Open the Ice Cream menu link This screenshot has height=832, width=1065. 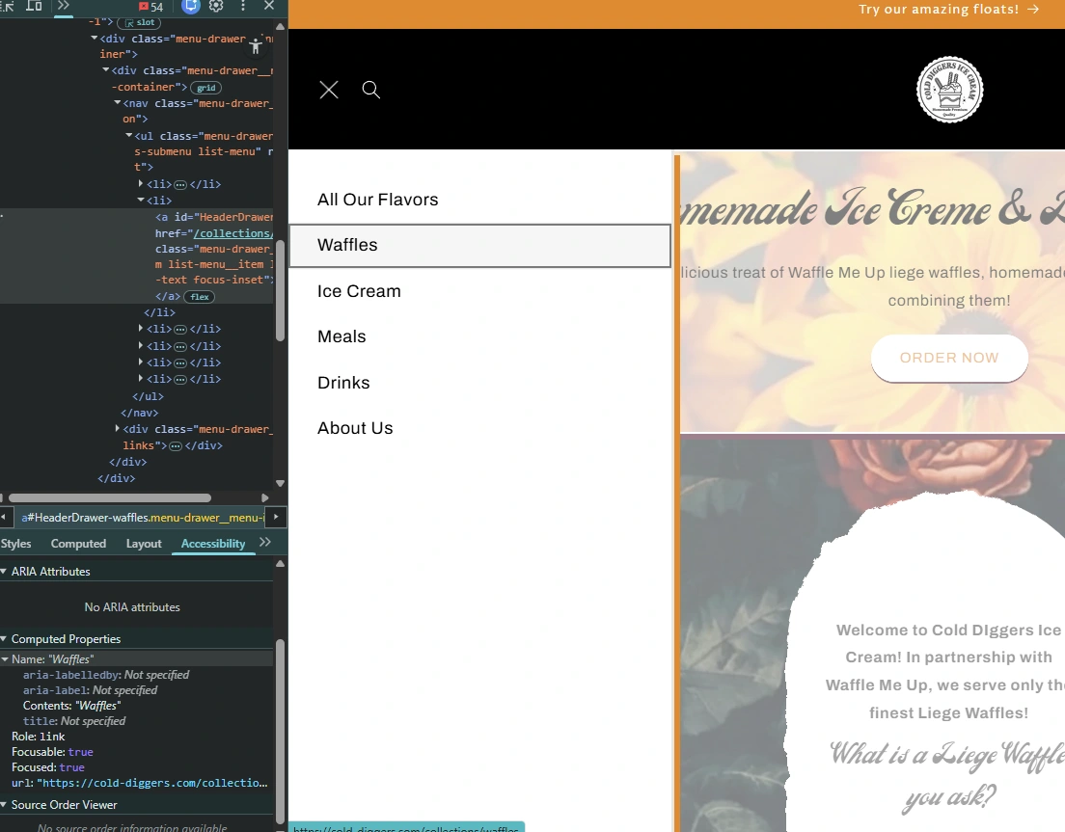359,291
